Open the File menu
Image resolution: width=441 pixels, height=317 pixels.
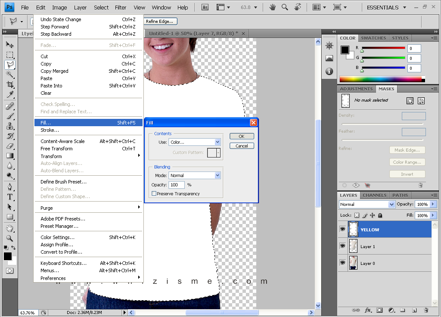[25, 7]
